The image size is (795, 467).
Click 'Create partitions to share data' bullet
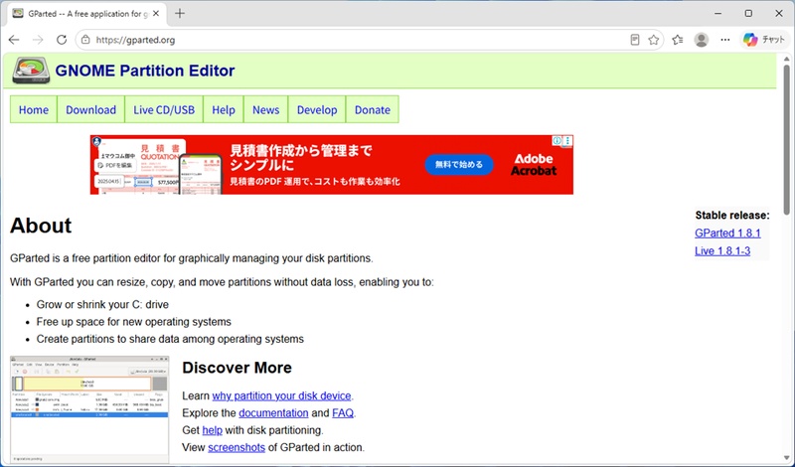click(170, 339)
